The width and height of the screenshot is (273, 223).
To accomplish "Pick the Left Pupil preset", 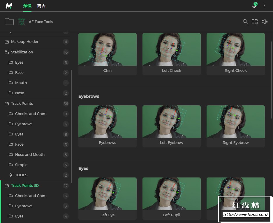I will [172, 194].
